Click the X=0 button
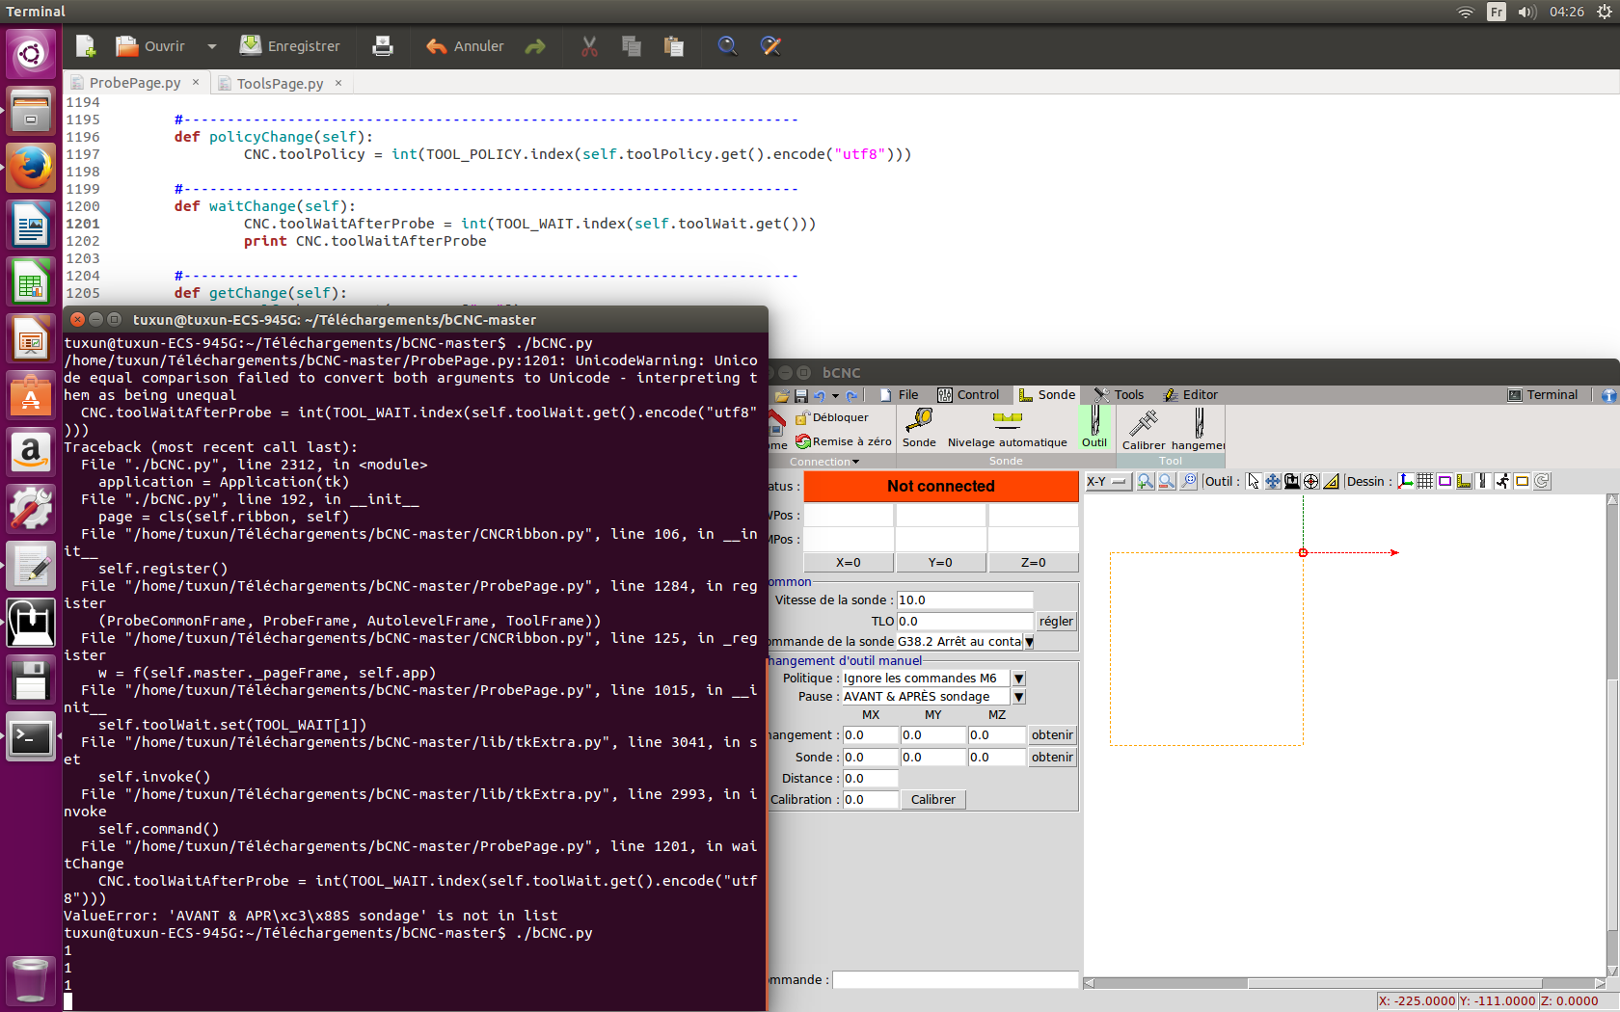 pos(849,563)
